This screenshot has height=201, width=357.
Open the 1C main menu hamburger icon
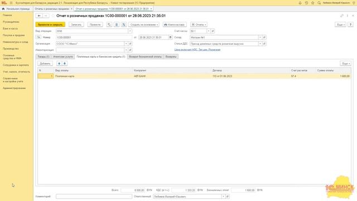(11, 3)
